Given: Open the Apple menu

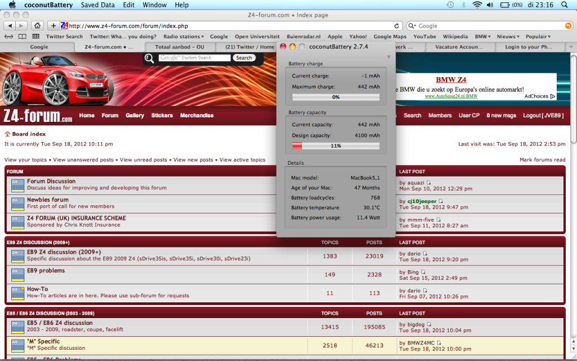Looking at the screenshot, I should click(12, 5).
